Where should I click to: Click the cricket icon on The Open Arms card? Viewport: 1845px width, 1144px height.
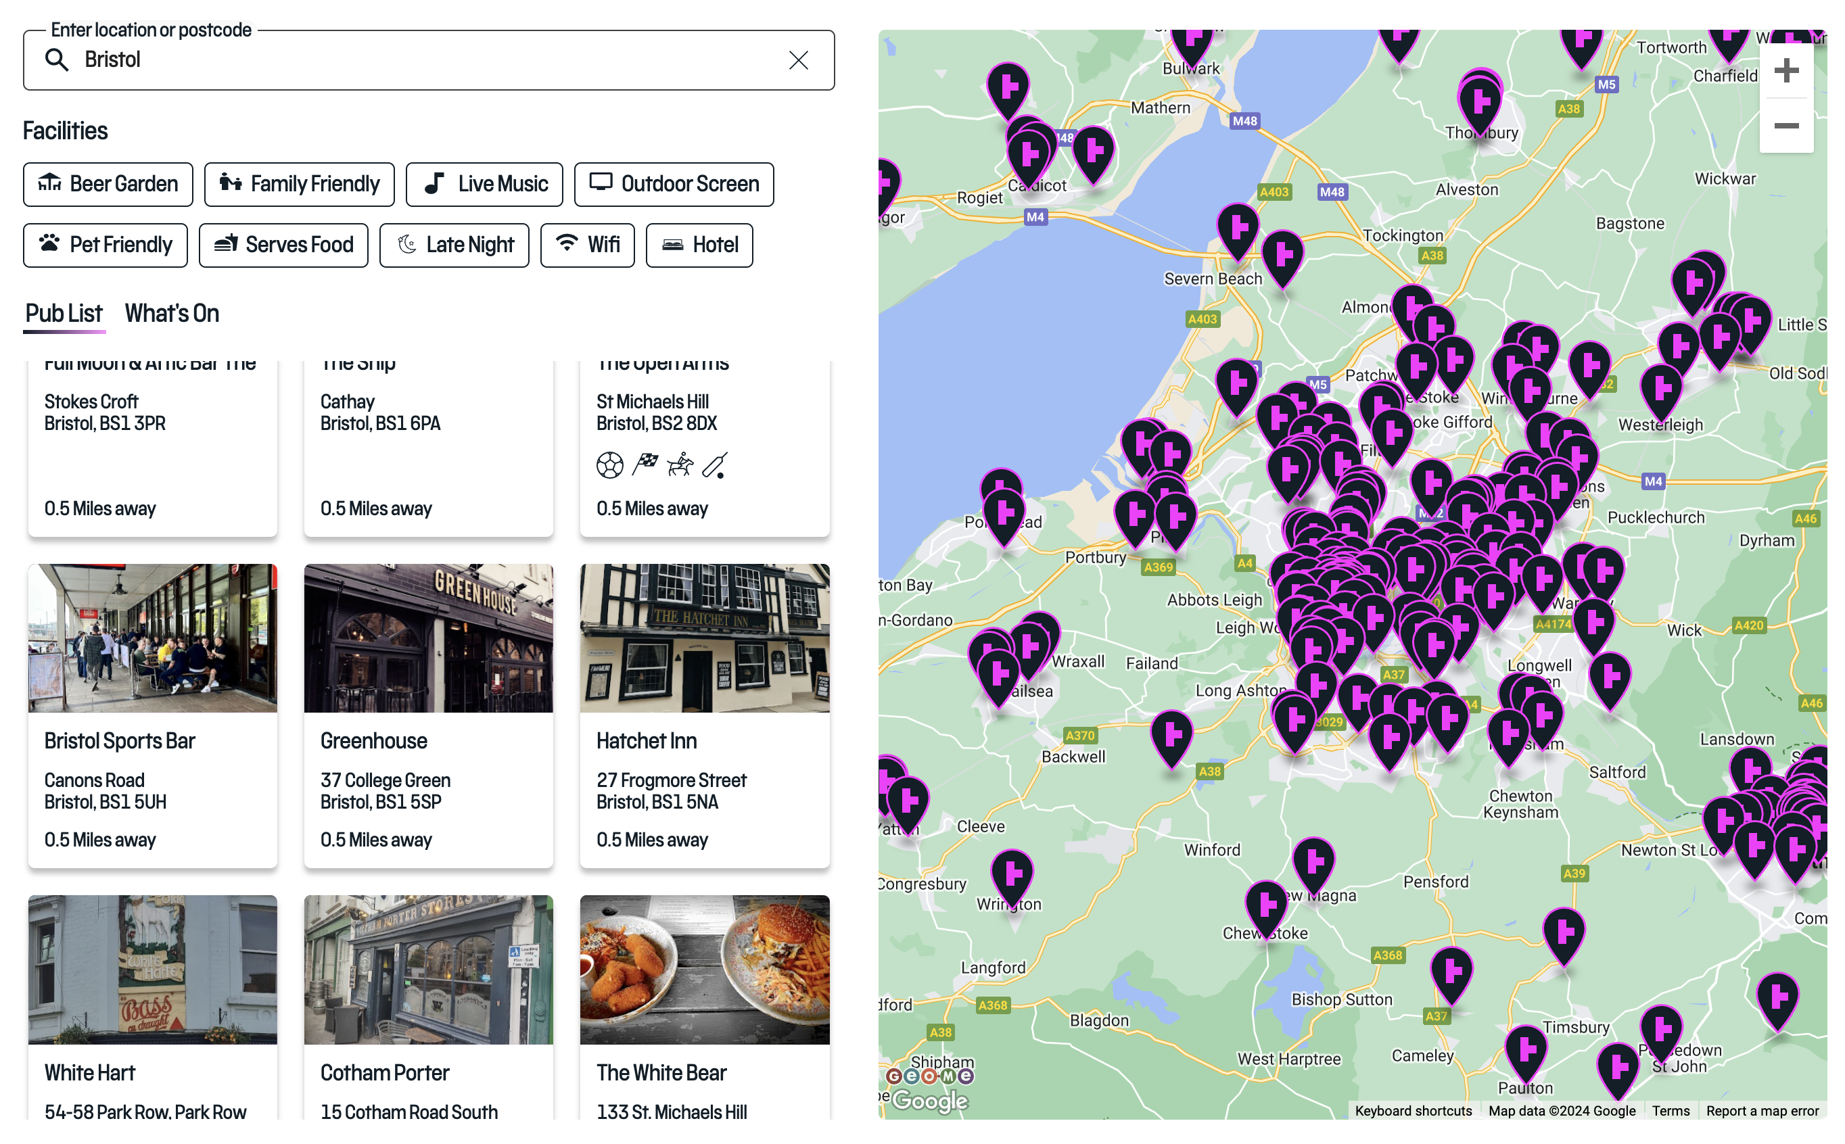pyautogui.click(x=717, y=464)
